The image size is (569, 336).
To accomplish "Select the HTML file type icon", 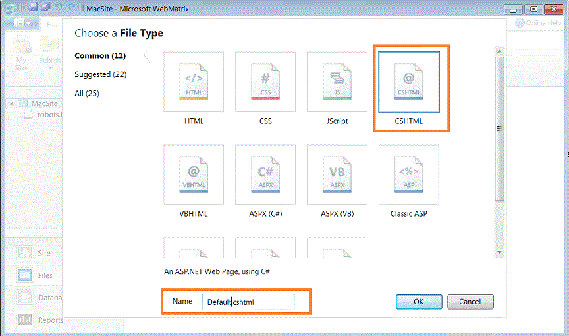I will [x=194, y=82].
